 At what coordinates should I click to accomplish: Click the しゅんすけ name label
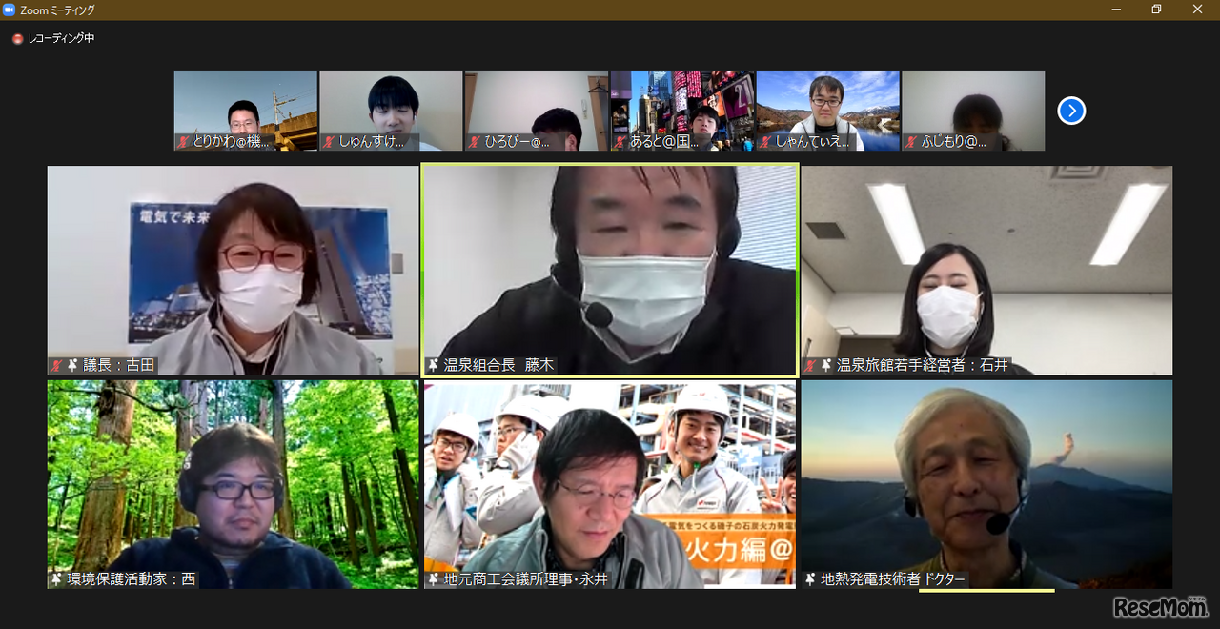(x=372, y=142)
